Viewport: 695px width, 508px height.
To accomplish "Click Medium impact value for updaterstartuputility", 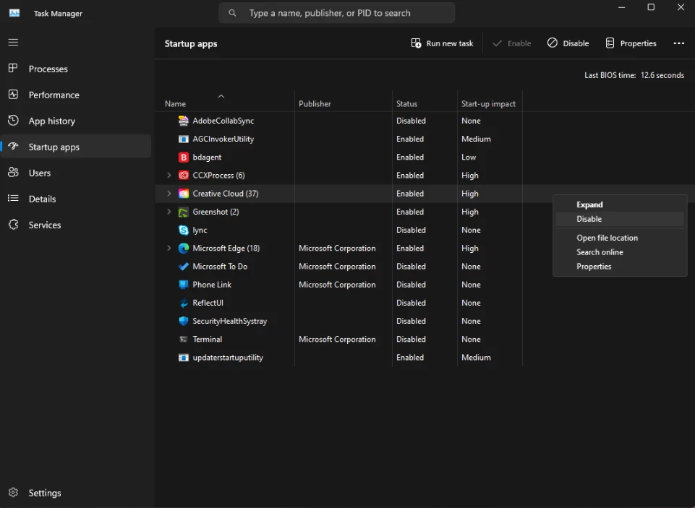I will click(476, 358).
